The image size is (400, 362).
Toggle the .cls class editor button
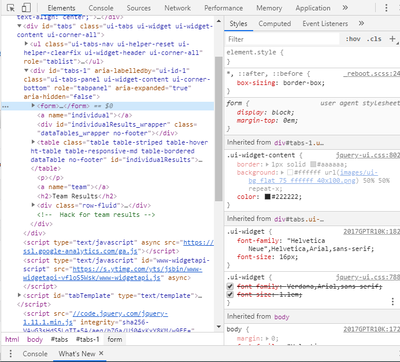click(374, 39)
